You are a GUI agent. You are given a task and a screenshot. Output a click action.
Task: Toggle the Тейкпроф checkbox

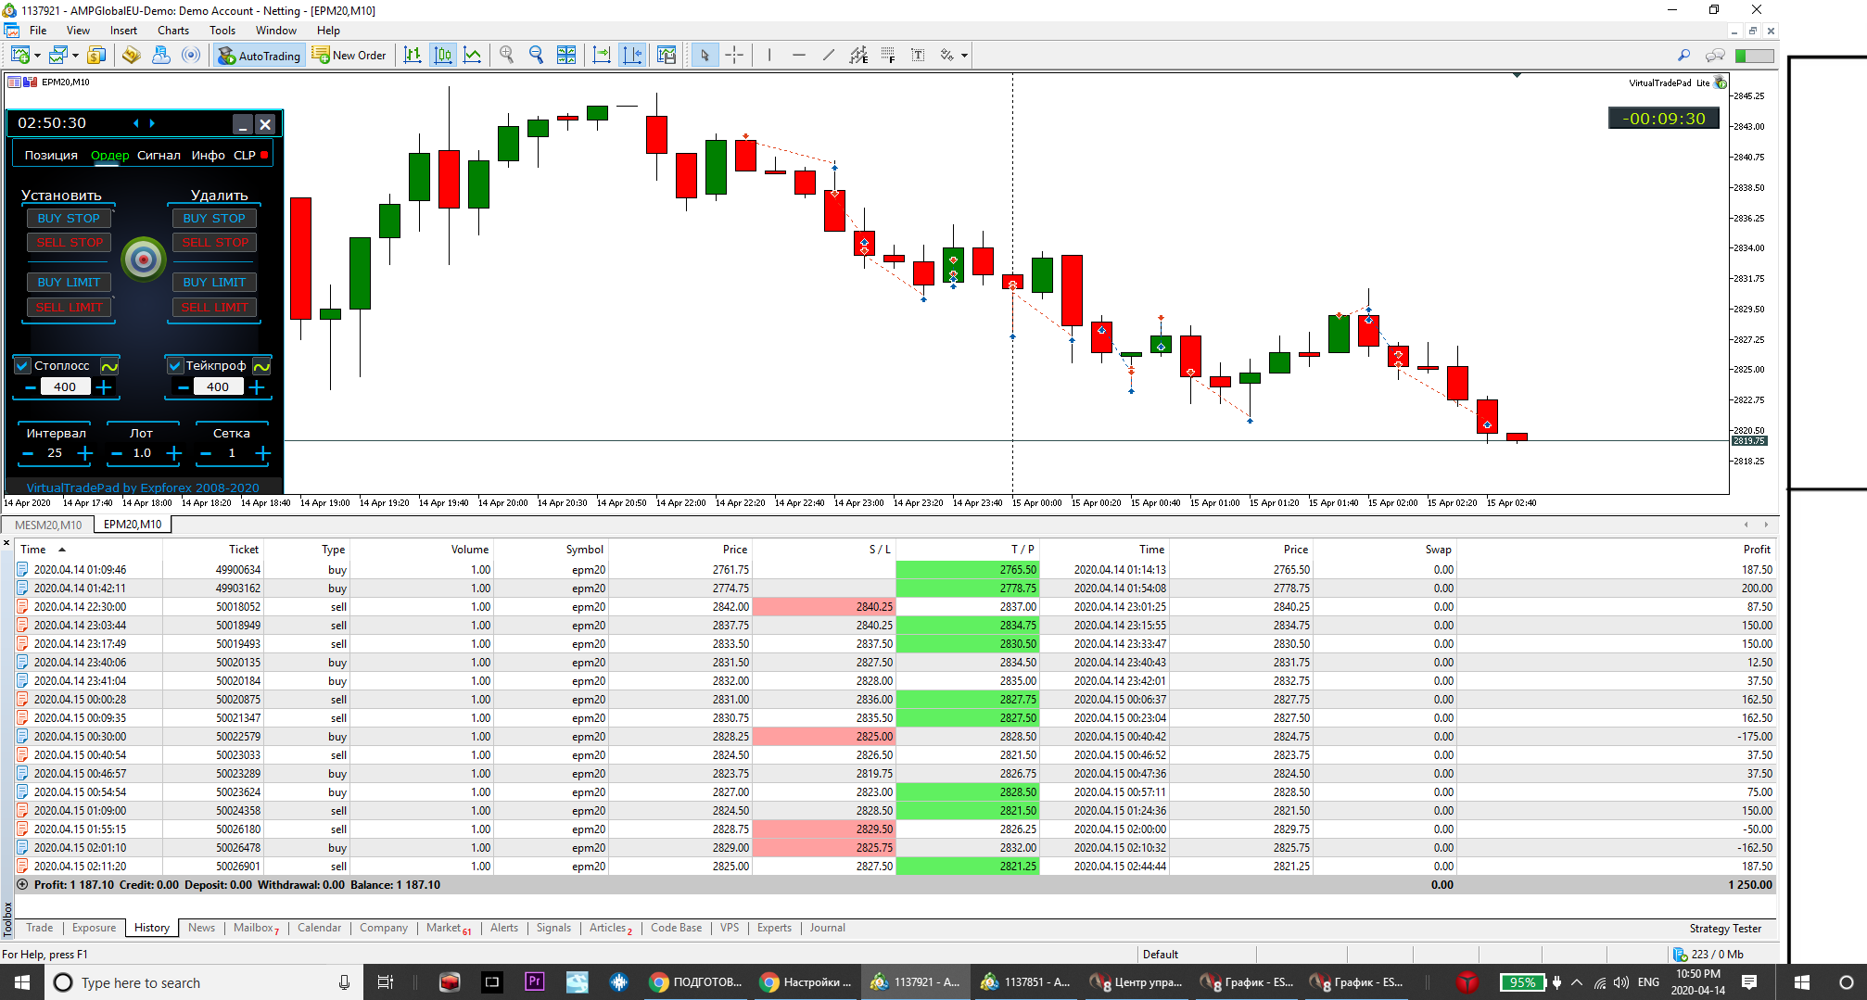pyautogui.click(x=175, y=366)
